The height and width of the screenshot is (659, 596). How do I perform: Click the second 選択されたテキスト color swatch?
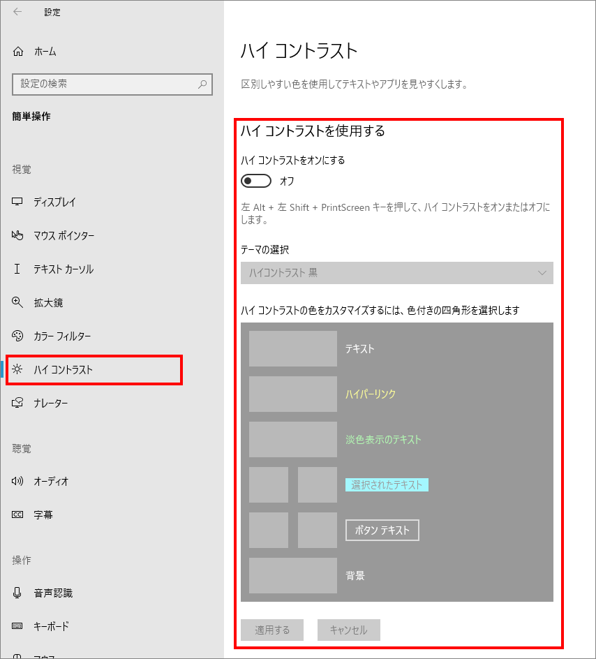coord(317,484)
